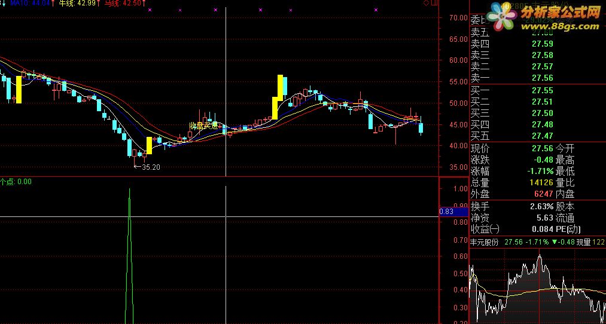Screen dimensions: 606x324
Task: Click the 45.00 price axis label
Action: click(459, 125)
